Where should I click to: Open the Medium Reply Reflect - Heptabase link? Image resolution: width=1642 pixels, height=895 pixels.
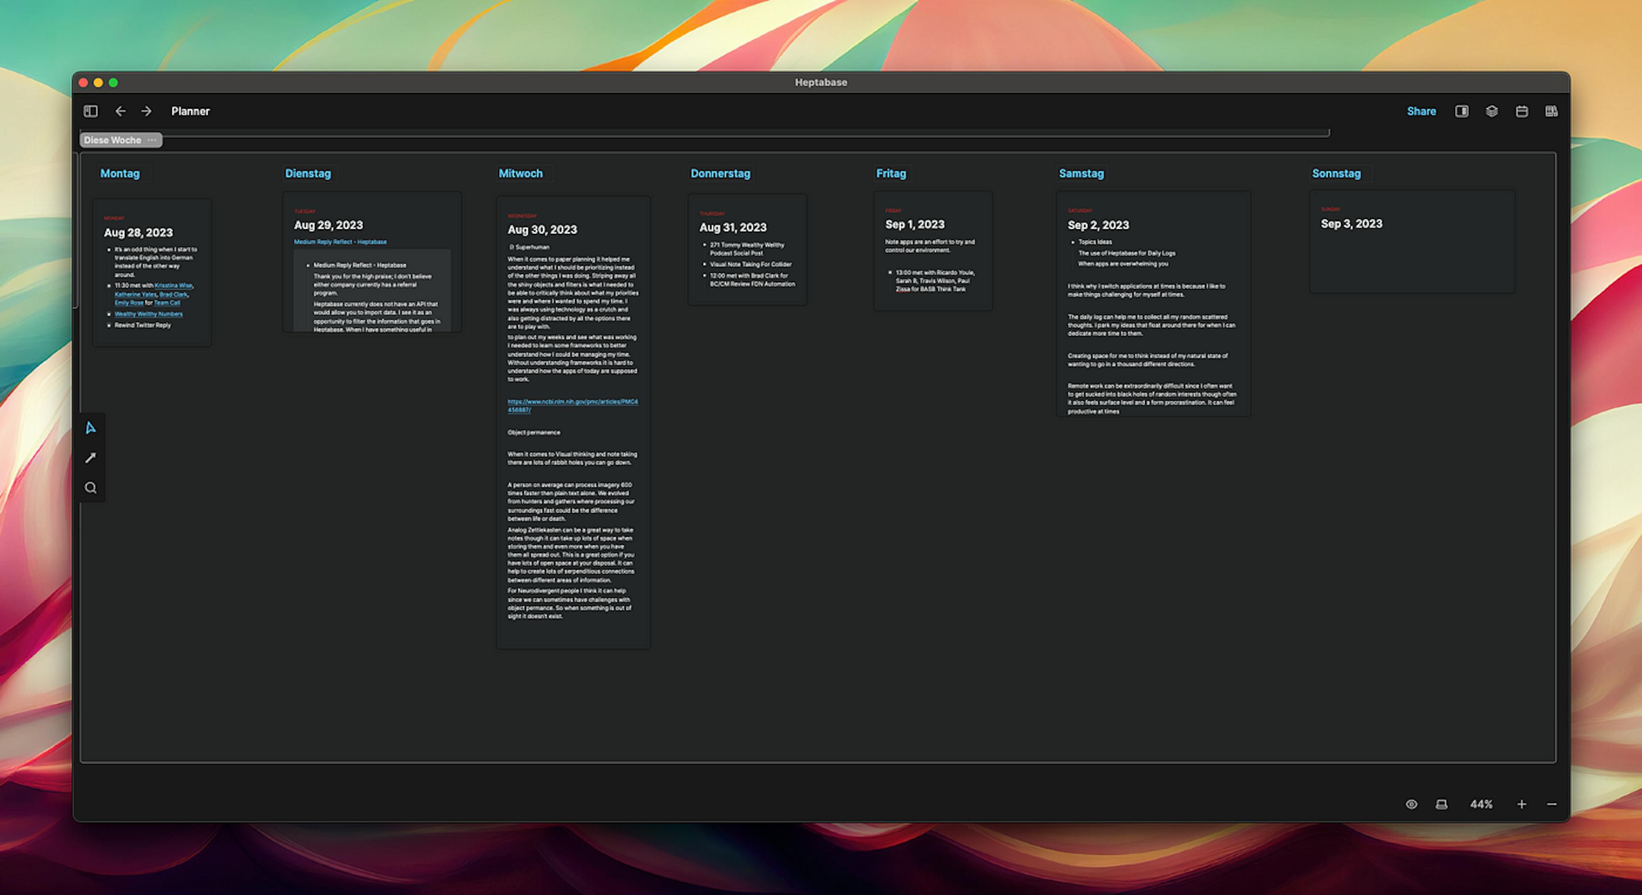[x=340, y=242]
